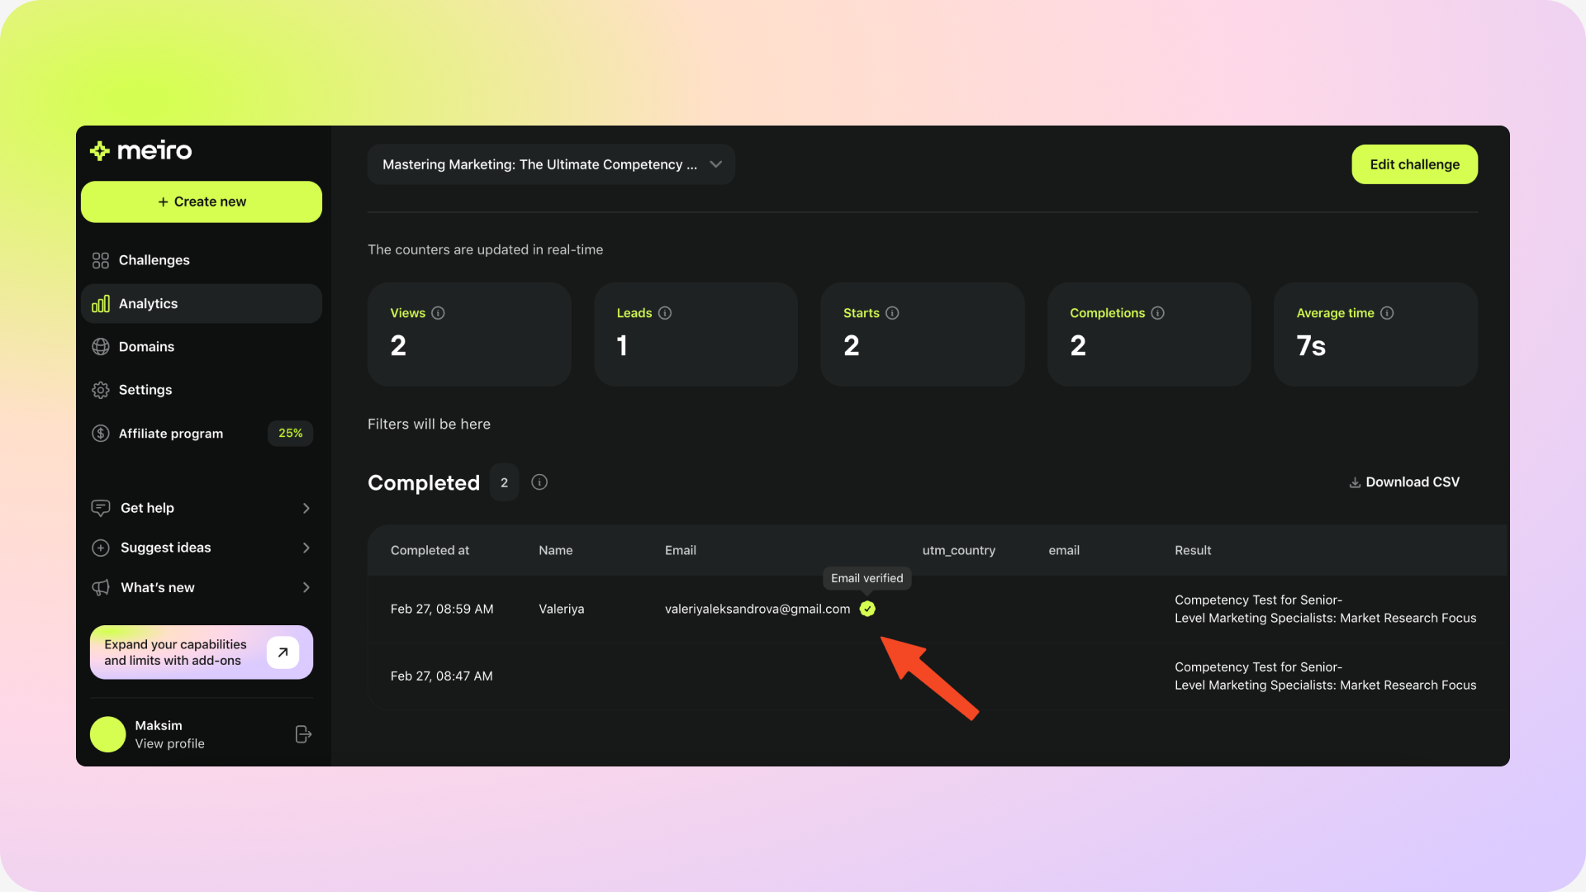Click the Starts info icon
The width and height of the screenshot is (1586, 892).
(892, 313)
